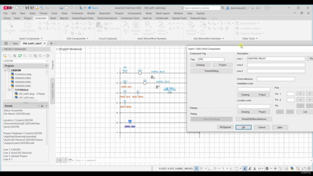
Task: Select the Wire insert tool
Action: tap(126, 27)
